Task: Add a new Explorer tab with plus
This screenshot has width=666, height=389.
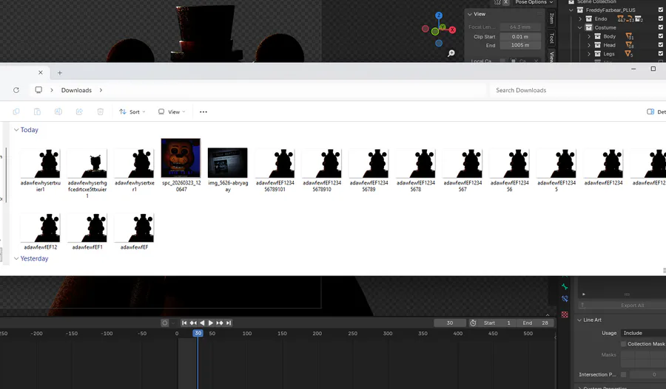Action: (x=60, y=73)
